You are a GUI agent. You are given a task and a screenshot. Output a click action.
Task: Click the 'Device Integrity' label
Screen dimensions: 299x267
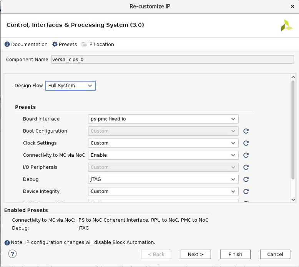point(42,191)
